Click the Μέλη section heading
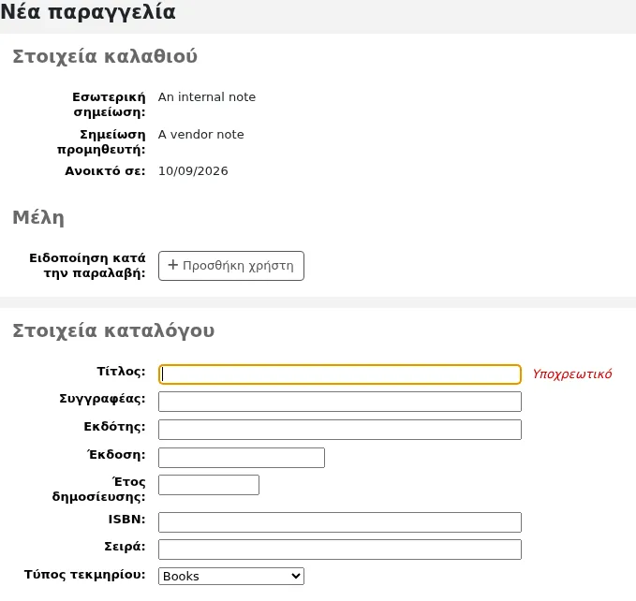 click(38, 217)
